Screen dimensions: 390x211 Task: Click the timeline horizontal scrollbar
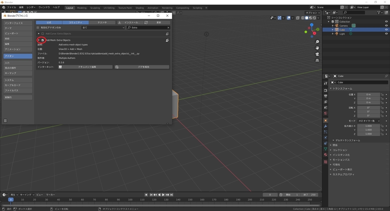[x=162, y=205]
